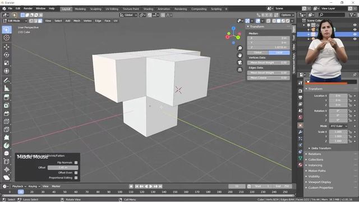The width and height of the screenshot is (359, 202).
Task: Jump to the timeline start frame
Action: [x=137, y=186]
